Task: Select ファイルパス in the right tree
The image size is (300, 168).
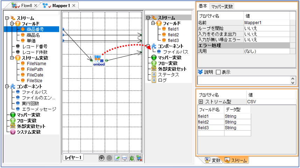Action: tap(176, 52)
